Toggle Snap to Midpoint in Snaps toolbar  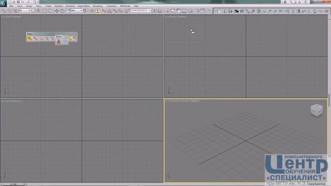click(x=52, y=39)
